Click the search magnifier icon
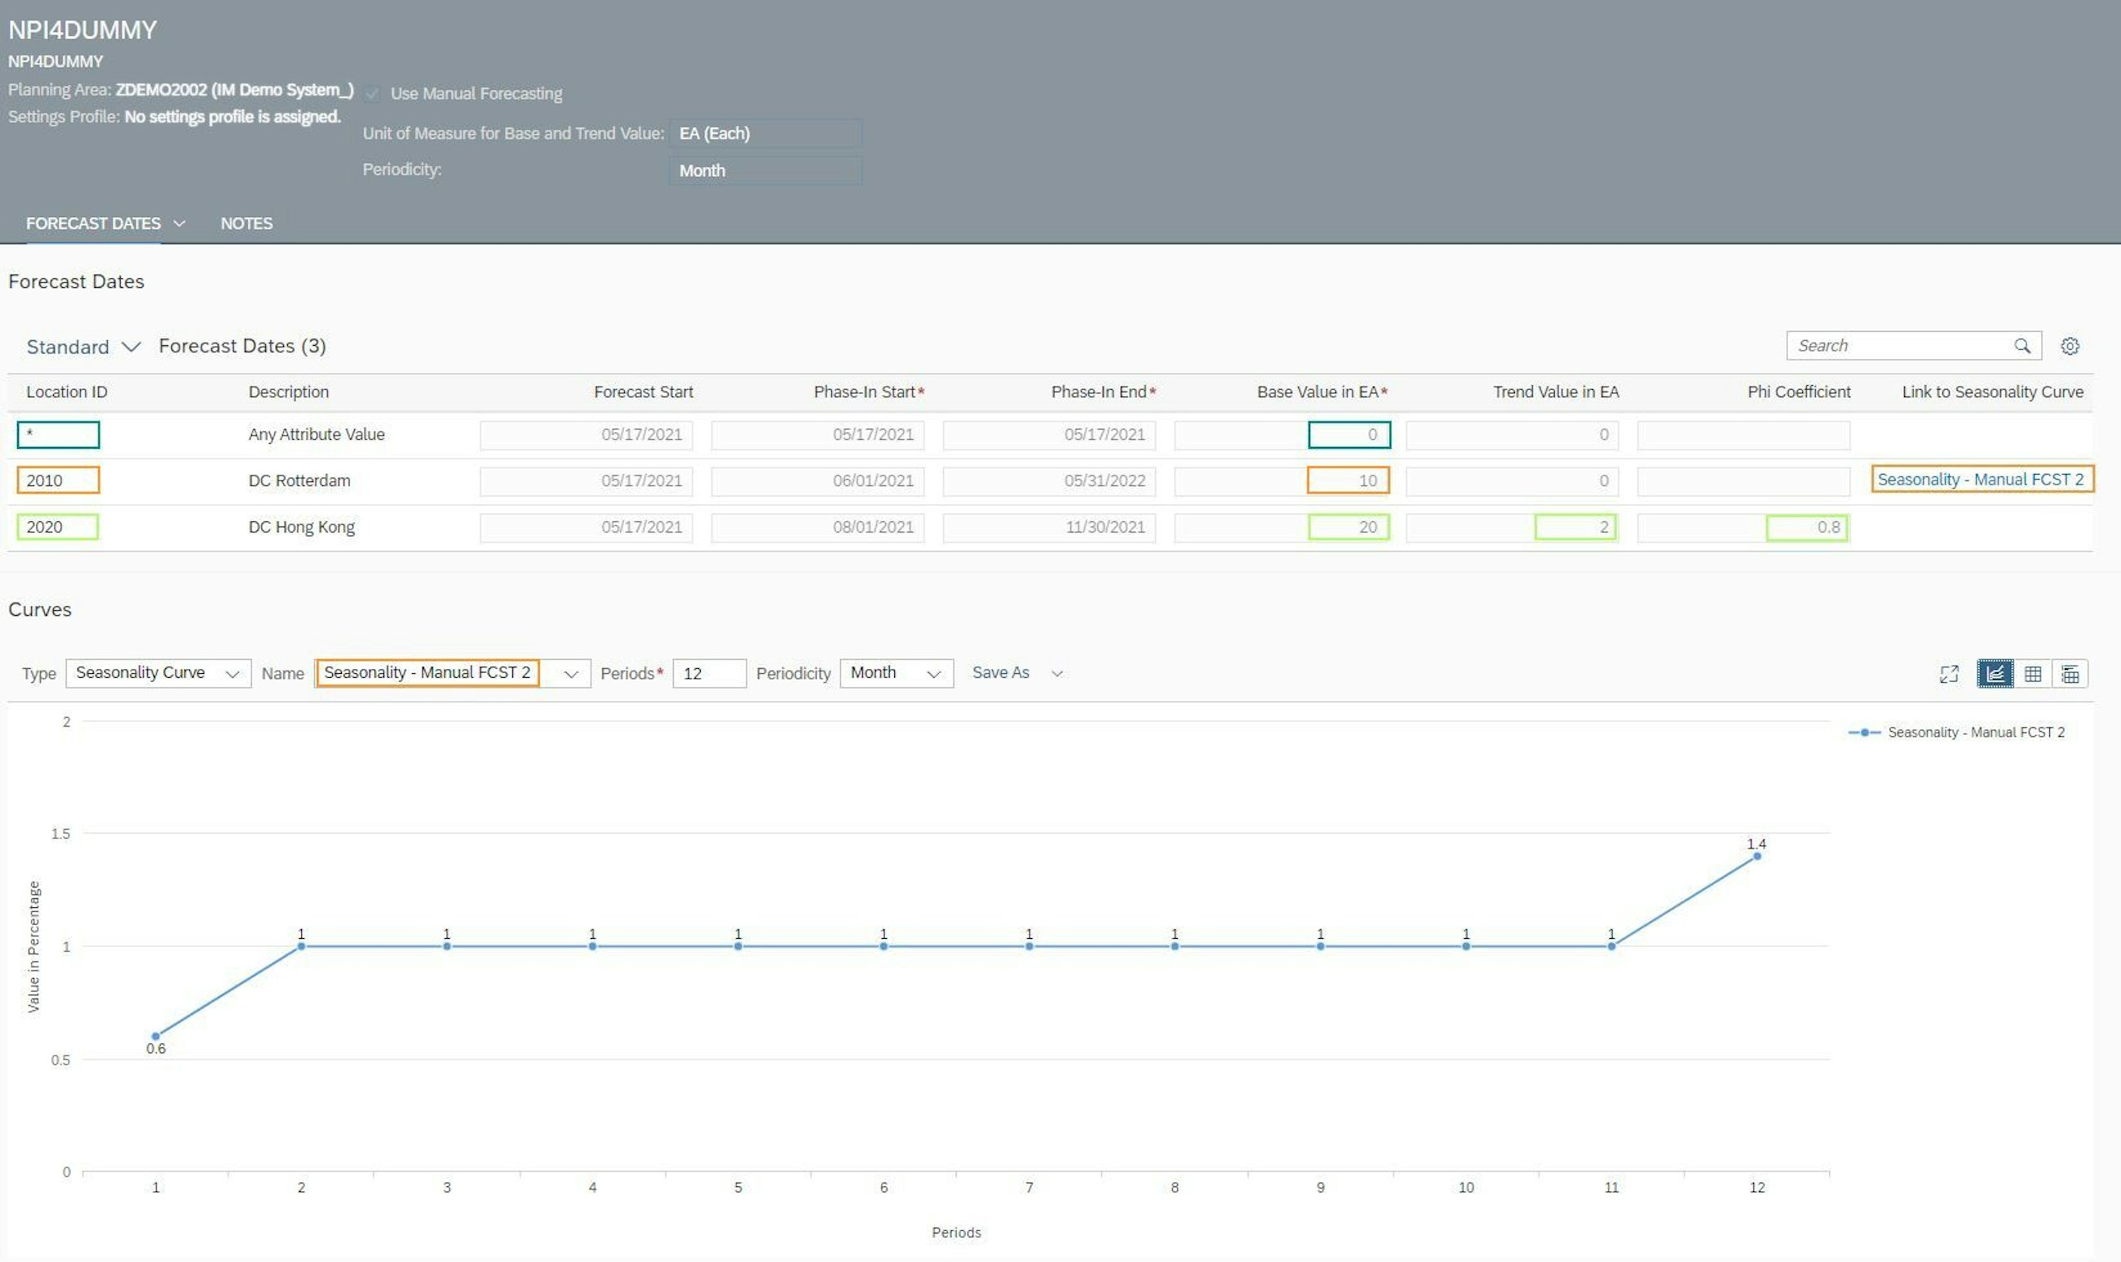The height and width of the screenshot is (1262, 2121). click(2021, 346)
